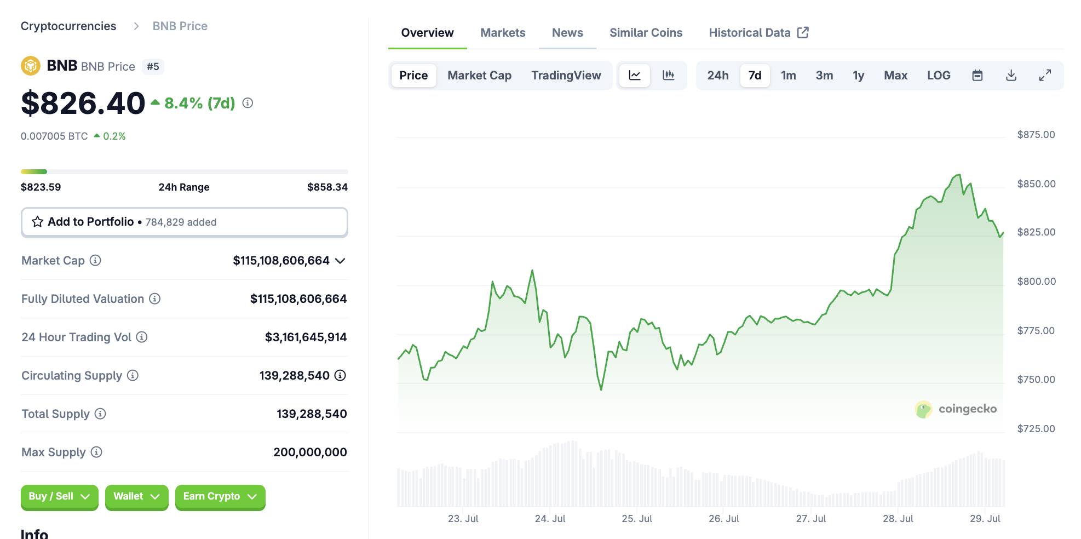
Task: Show Fully Diluted Valuation info icon
Action: [155, 299]
